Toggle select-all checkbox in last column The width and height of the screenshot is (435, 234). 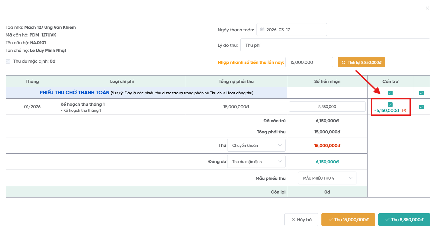pos(422,93)
